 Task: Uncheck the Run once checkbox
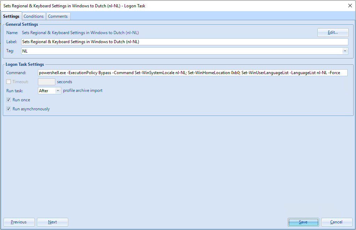[9, 100]
